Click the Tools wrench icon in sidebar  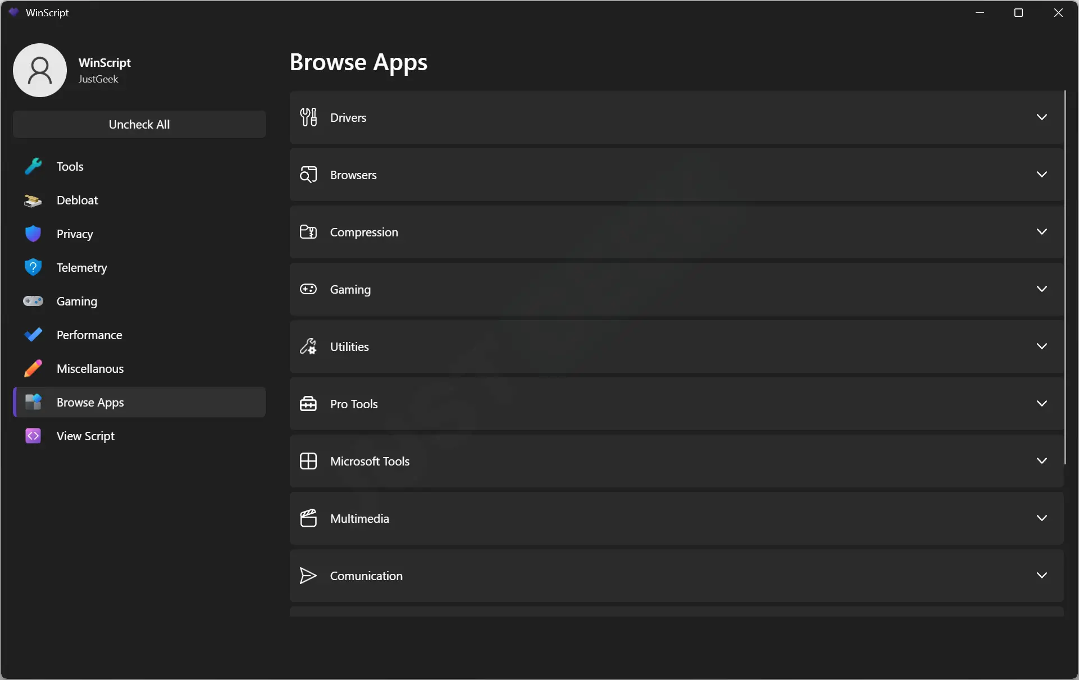tap(33, 166)
